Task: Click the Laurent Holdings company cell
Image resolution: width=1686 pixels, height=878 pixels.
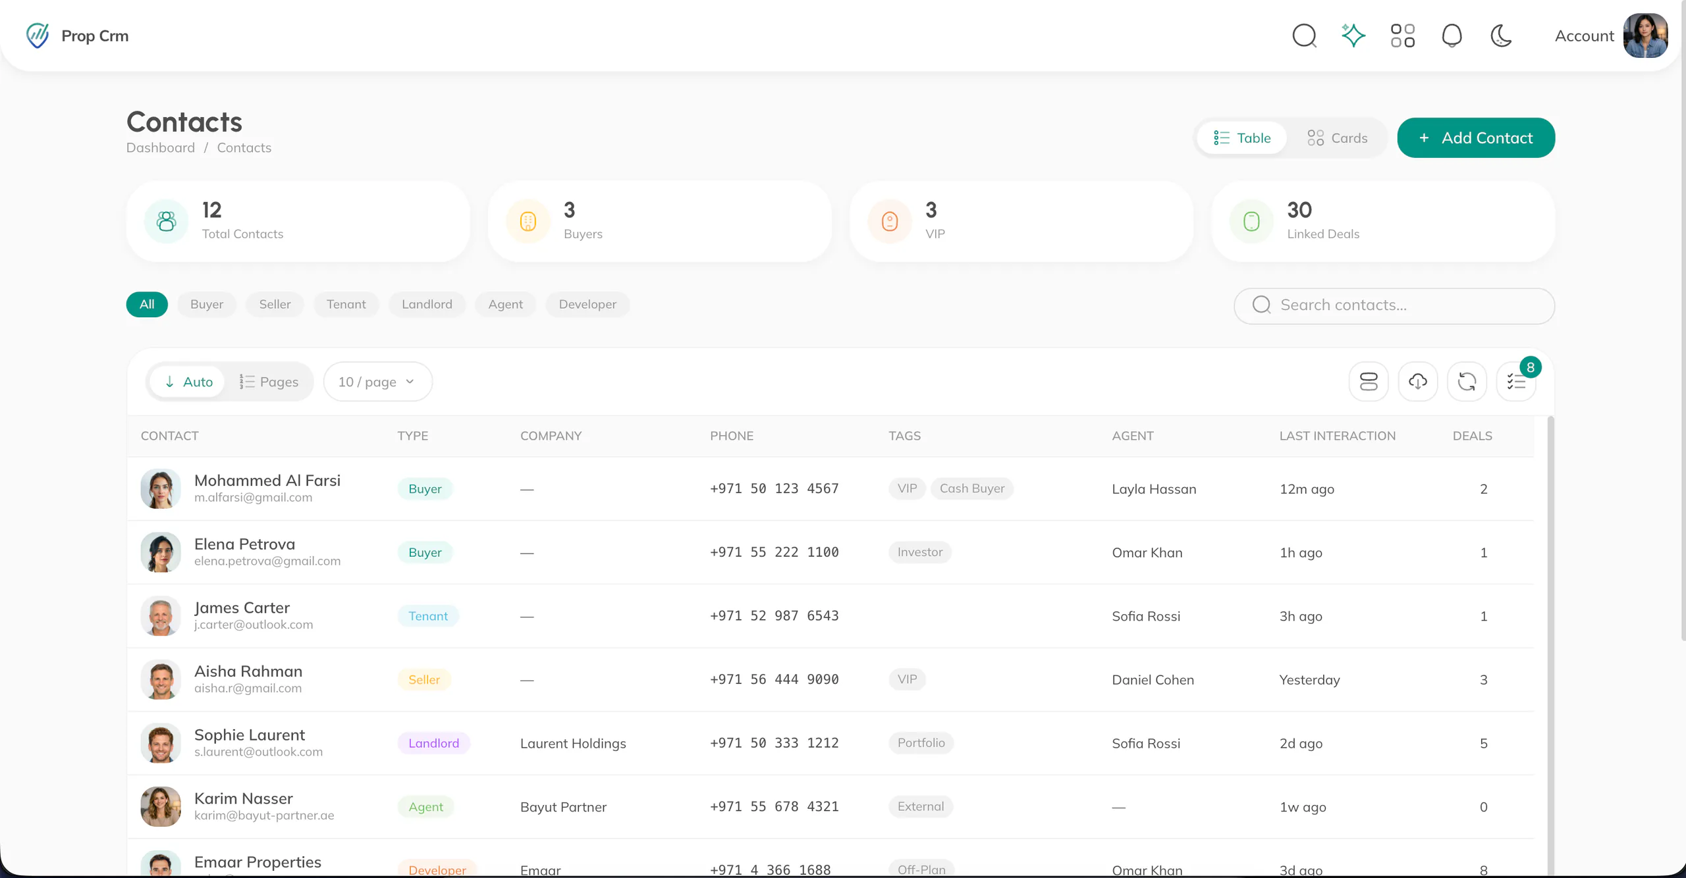Action: (x=573, y=743)
